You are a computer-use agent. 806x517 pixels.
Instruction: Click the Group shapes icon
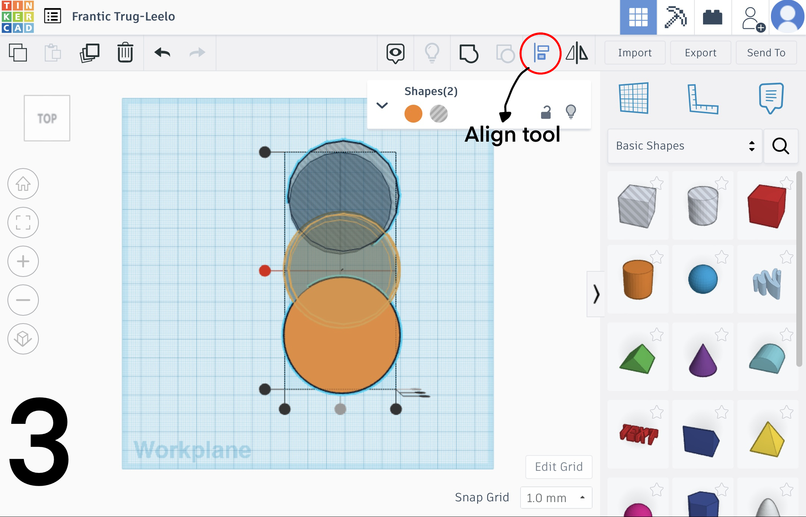pos(469,53)
